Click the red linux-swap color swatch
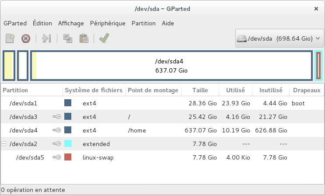Image resolution: width=325 pixels, height=195 pixels. coord(68,157)
